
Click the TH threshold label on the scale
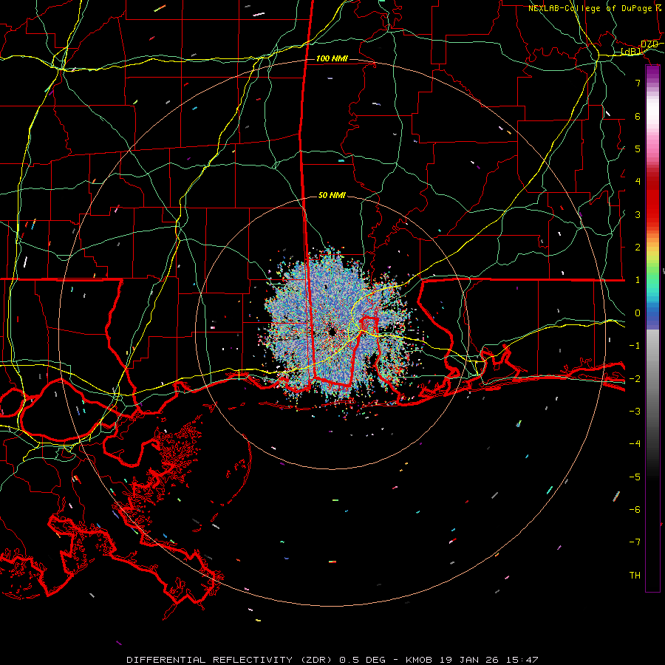tap(635, 576)
